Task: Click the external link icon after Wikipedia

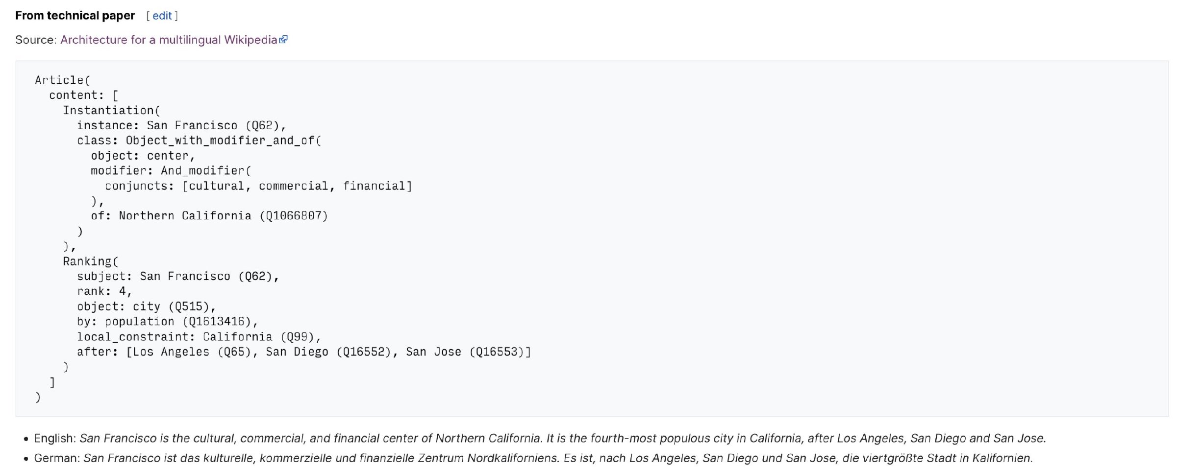Action: click(283, 40)
